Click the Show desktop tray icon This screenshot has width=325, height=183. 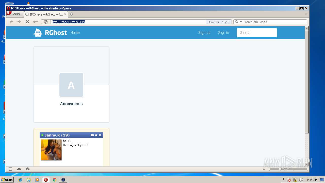[x=322, y=180]
